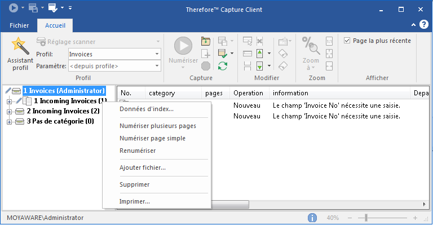Open the customize quick access toolbar dropdown
Screen dimensions: 433x225
tap(70, 8)
